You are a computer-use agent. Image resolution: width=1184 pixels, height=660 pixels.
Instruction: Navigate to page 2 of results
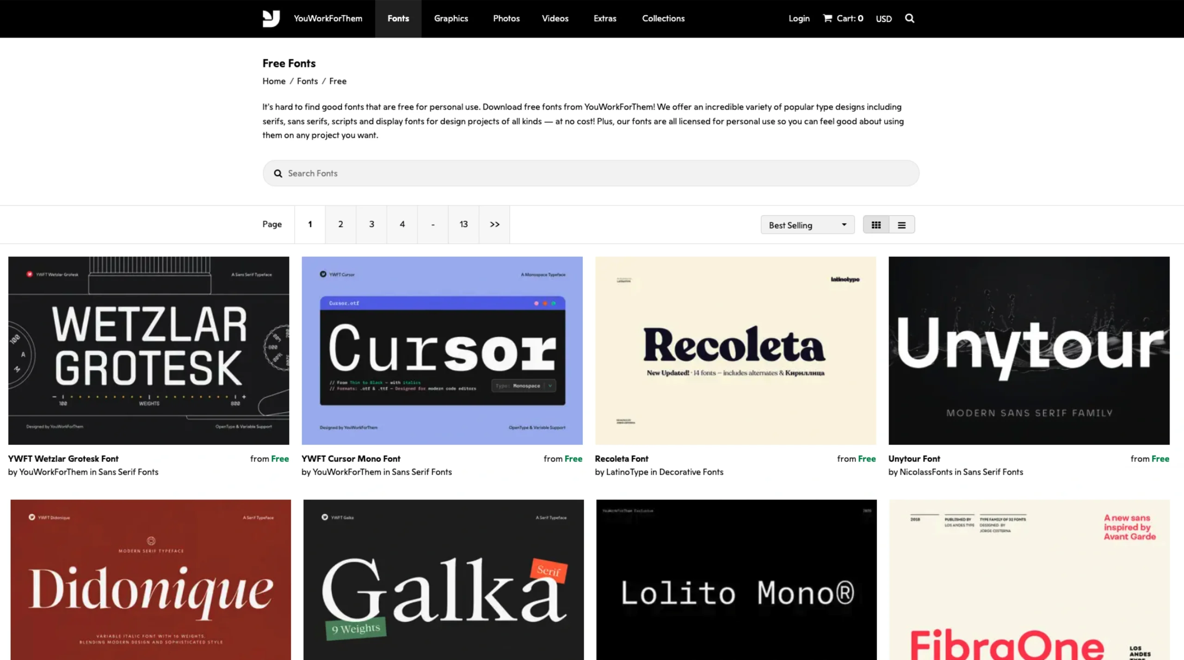coord(340,224)
